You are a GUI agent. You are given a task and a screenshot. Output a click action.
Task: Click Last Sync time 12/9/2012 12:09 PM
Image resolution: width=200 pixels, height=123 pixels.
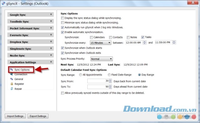coord(136,65)
